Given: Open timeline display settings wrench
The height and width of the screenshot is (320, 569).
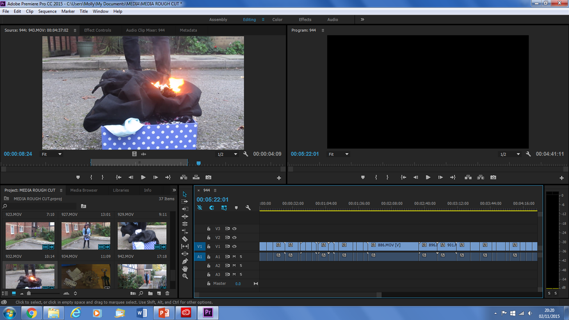Looking at the screenshot, I should (248, 208).
